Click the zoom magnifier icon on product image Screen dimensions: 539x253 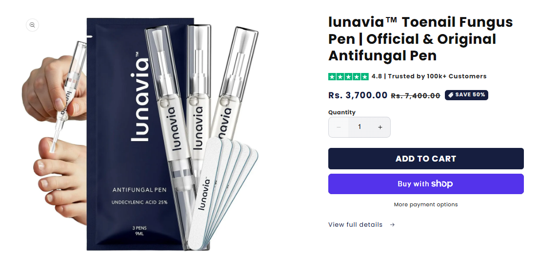[x=32, y=25]
